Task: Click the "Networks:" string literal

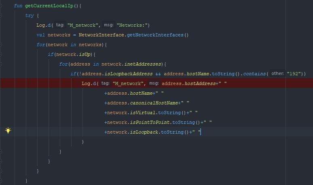Action: coord(132,25)
